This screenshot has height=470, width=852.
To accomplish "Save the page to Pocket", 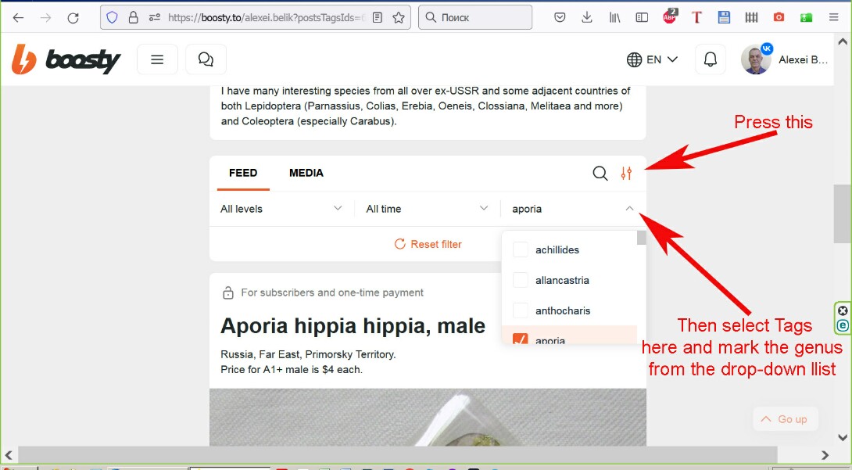I will click(560, 17).
